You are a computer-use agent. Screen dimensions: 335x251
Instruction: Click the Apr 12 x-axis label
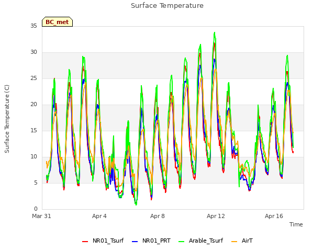click(216, 216)
